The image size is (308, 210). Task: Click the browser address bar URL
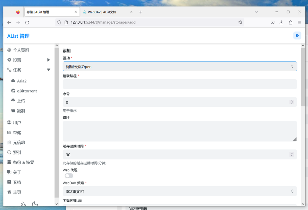tap(103, 22)
